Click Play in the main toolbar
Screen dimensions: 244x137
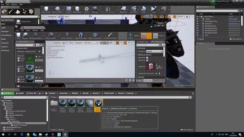point(154,10)
